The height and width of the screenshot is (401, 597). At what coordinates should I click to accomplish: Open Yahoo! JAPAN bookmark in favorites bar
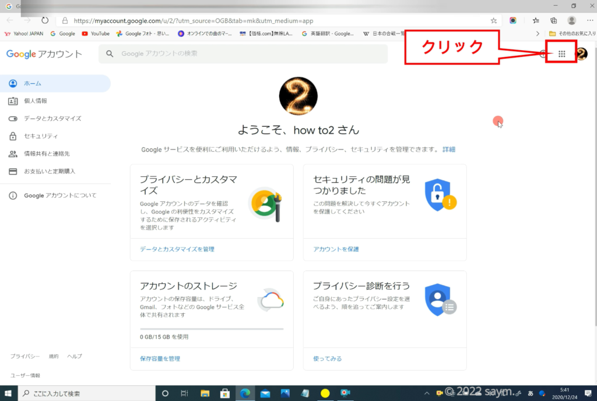point(24,34)
